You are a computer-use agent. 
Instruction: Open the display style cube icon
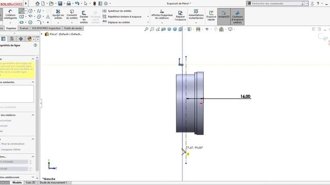coord(189,29)
